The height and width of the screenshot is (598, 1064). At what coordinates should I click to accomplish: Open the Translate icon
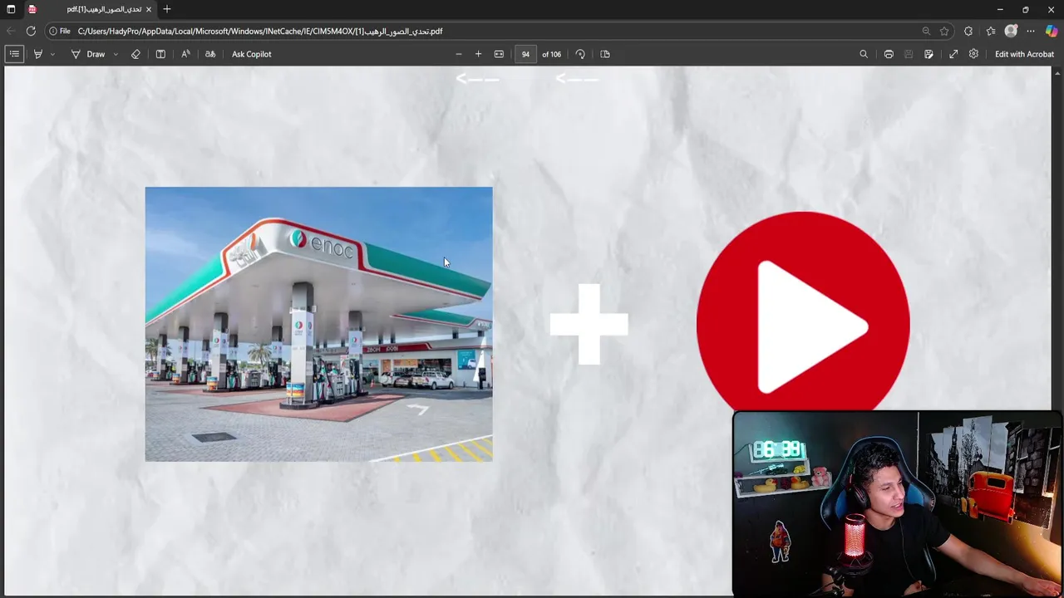210,54
